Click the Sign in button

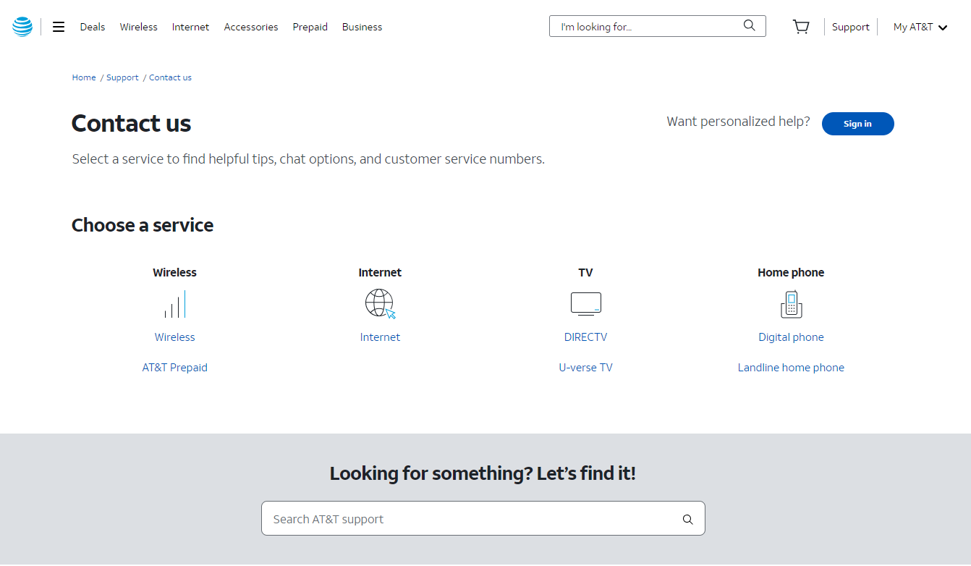[857, 124]
